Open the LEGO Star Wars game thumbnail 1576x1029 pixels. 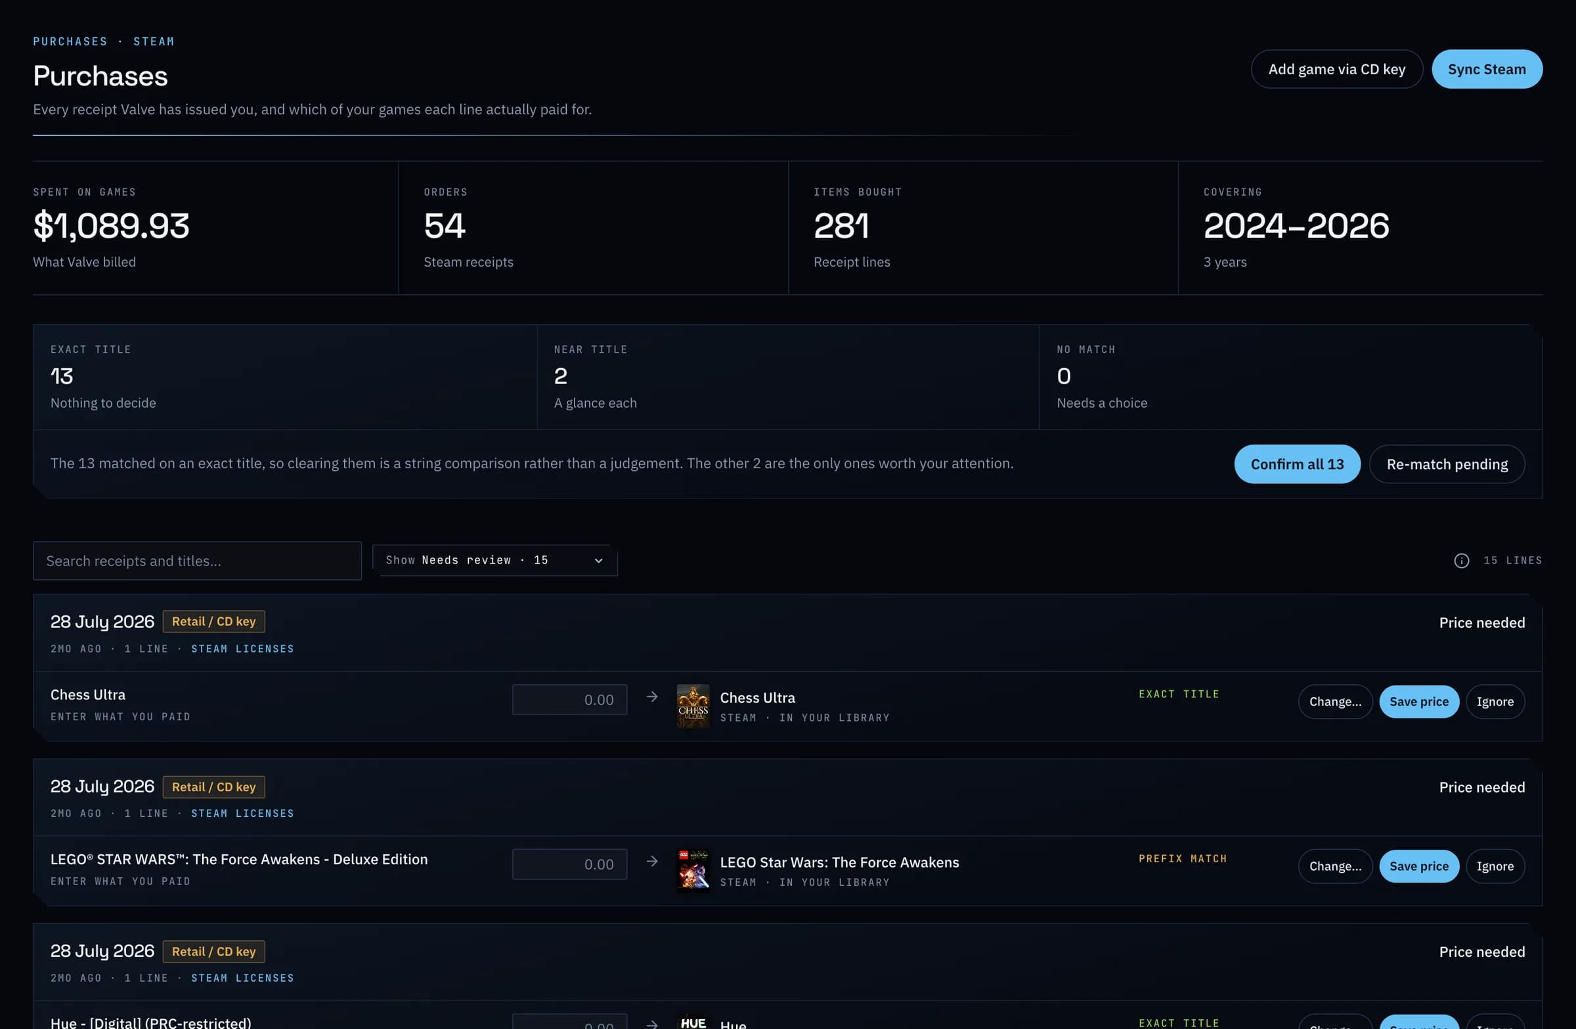693,871
